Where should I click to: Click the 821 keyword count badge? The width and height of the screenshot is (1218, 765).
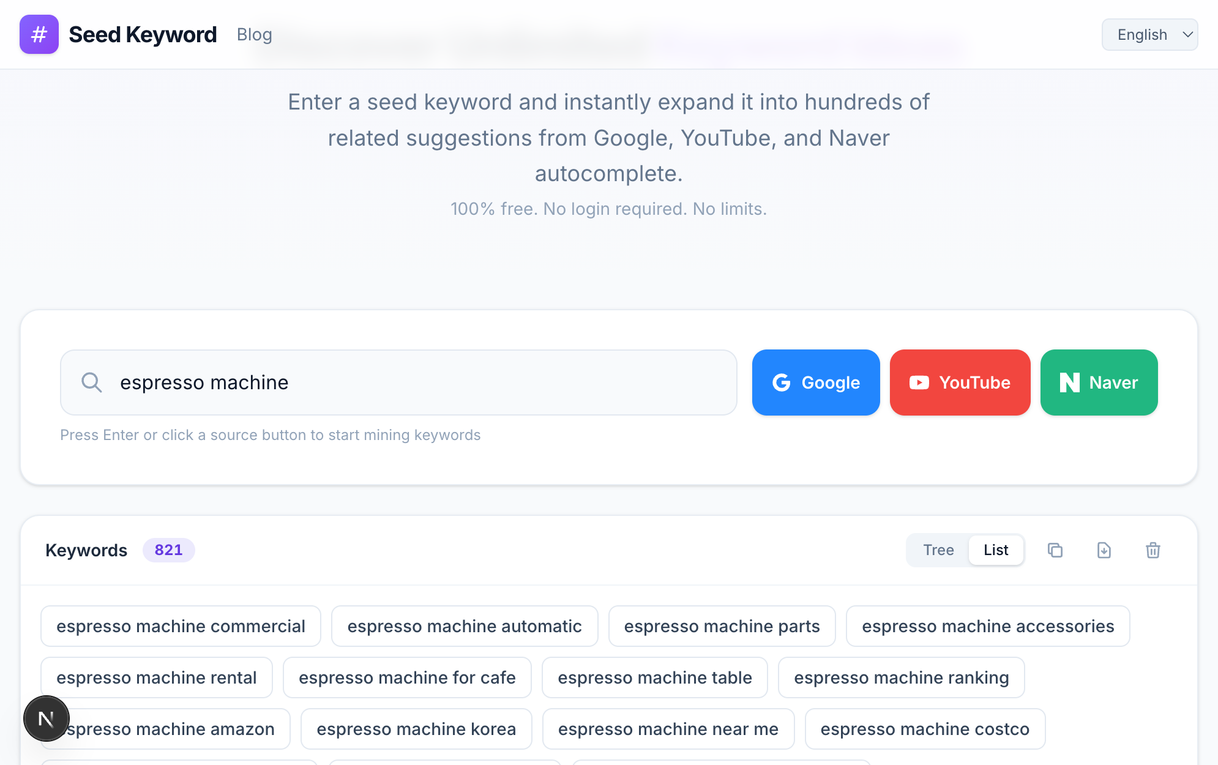tap(169, 550)
